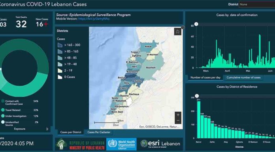275x152 pixels.
Task: Click the World Health Organization logo
Action: [x=121, y=144]
